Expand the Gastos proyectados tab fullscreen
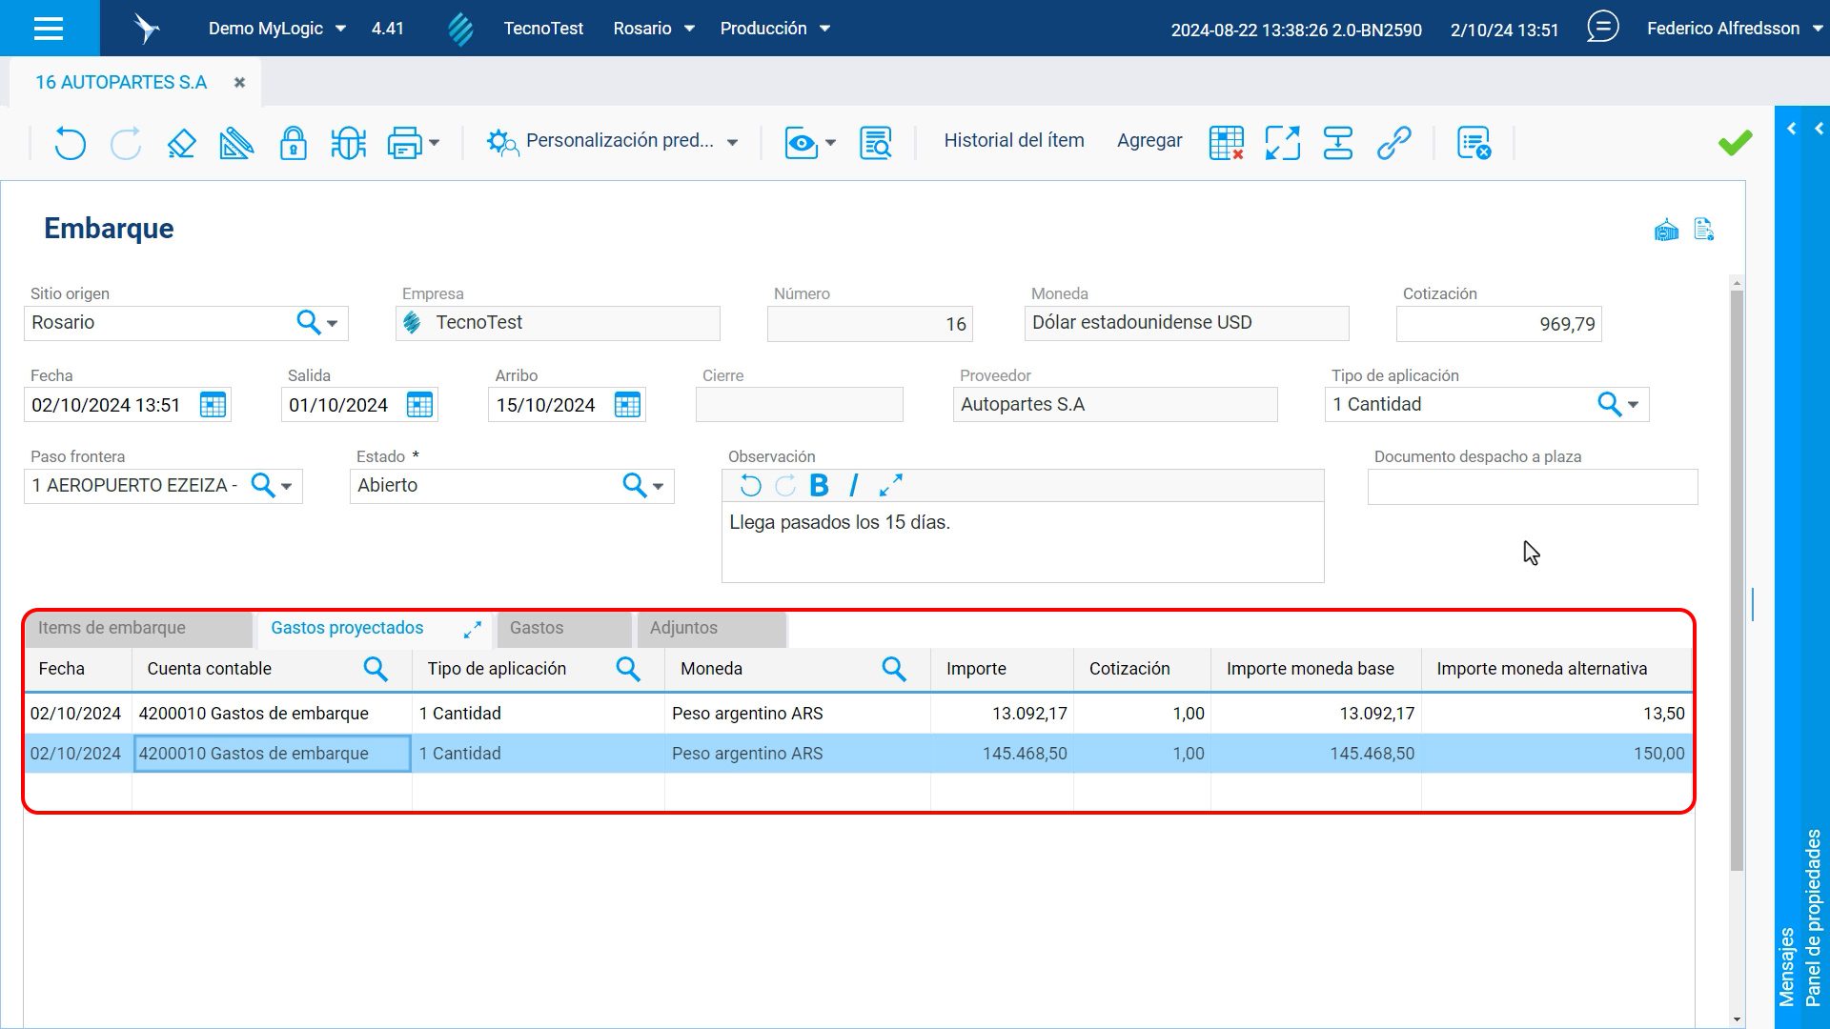Viewport: 1830px width, 1029px height. click(x=473, y=630)
